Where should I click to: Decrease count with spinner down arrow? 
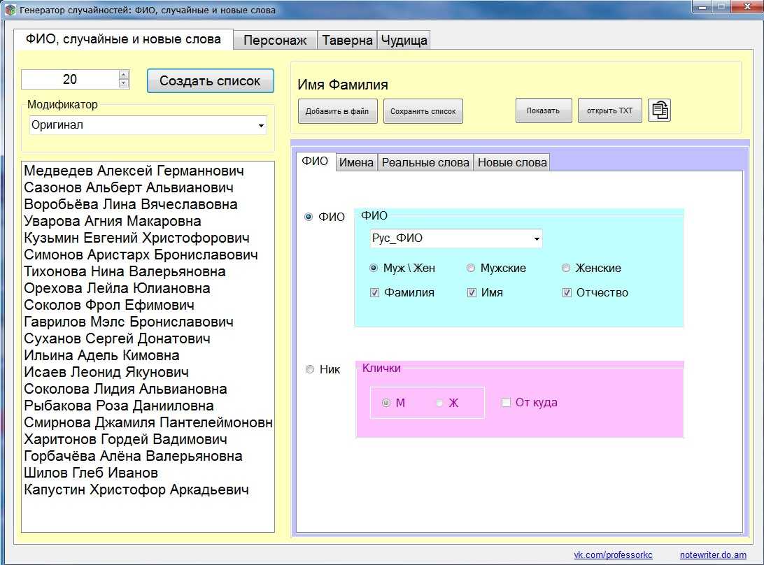(124, 83)
